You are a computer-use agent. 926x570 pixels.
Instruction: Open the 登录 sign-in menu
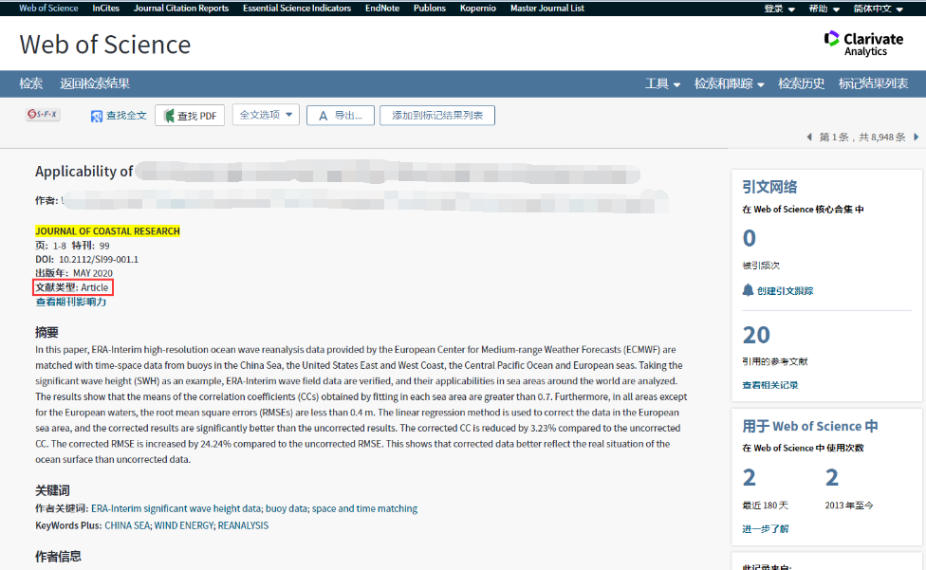[x=779, y=9]
